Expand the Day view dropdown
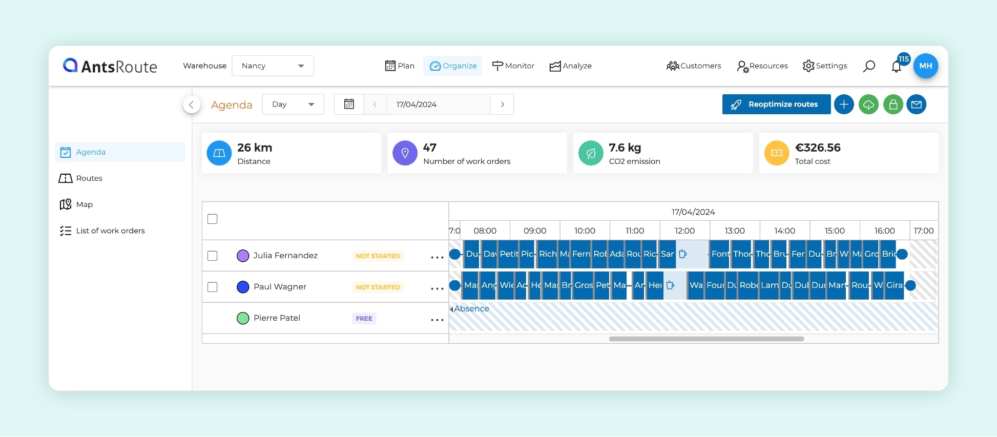This screenshot has height=437, width=997. pyautogui.click(x=293, y=105)
